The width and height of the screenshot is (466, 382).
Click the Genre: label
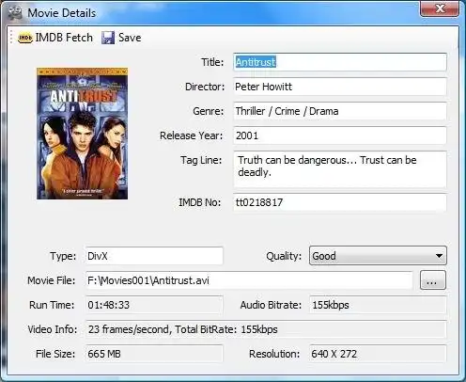[209, 111]
